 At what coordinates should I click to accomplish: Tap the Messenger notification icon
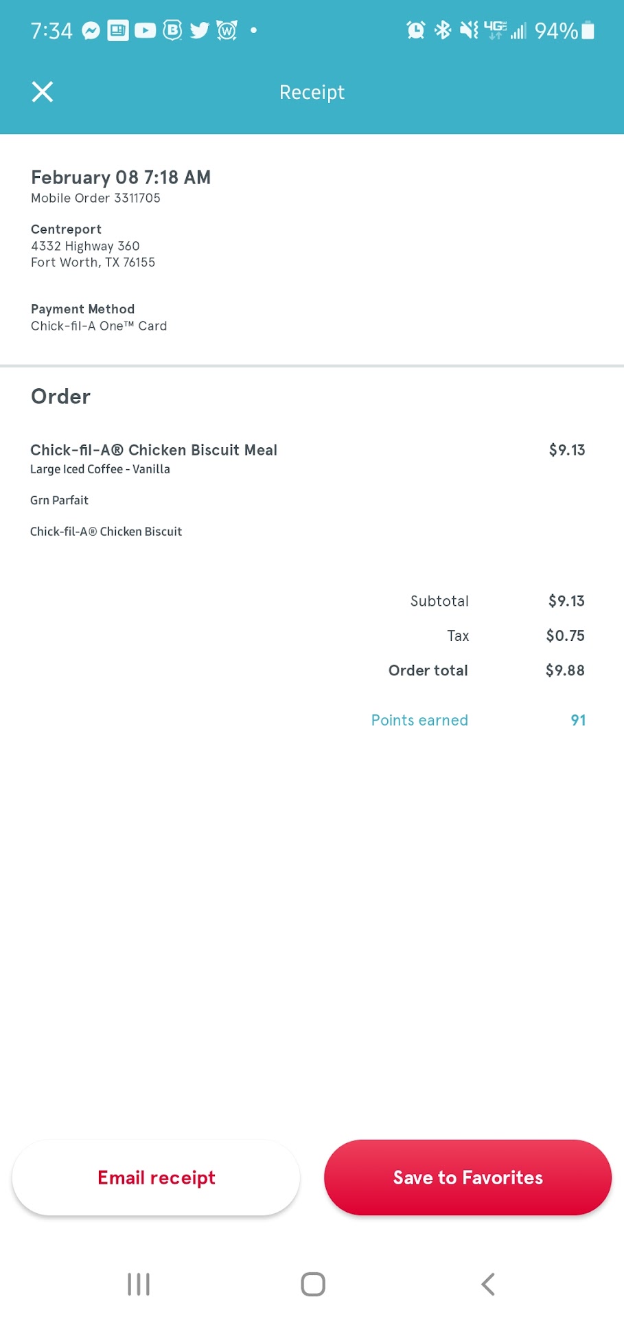[91, 31]
